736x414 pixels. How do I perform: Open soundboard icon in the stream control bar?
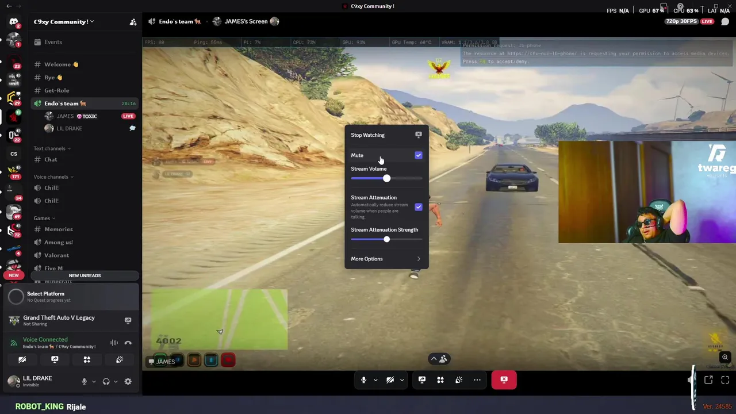tap(459, 379)
